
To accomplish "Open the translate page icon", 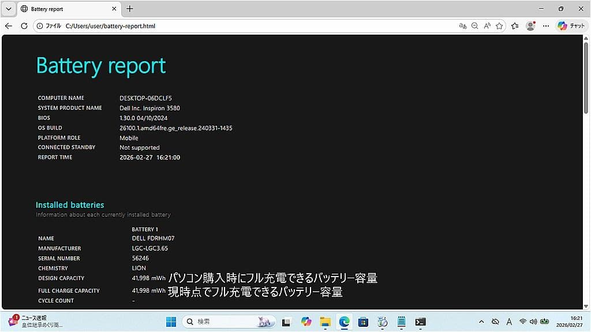I will point(462,26).
